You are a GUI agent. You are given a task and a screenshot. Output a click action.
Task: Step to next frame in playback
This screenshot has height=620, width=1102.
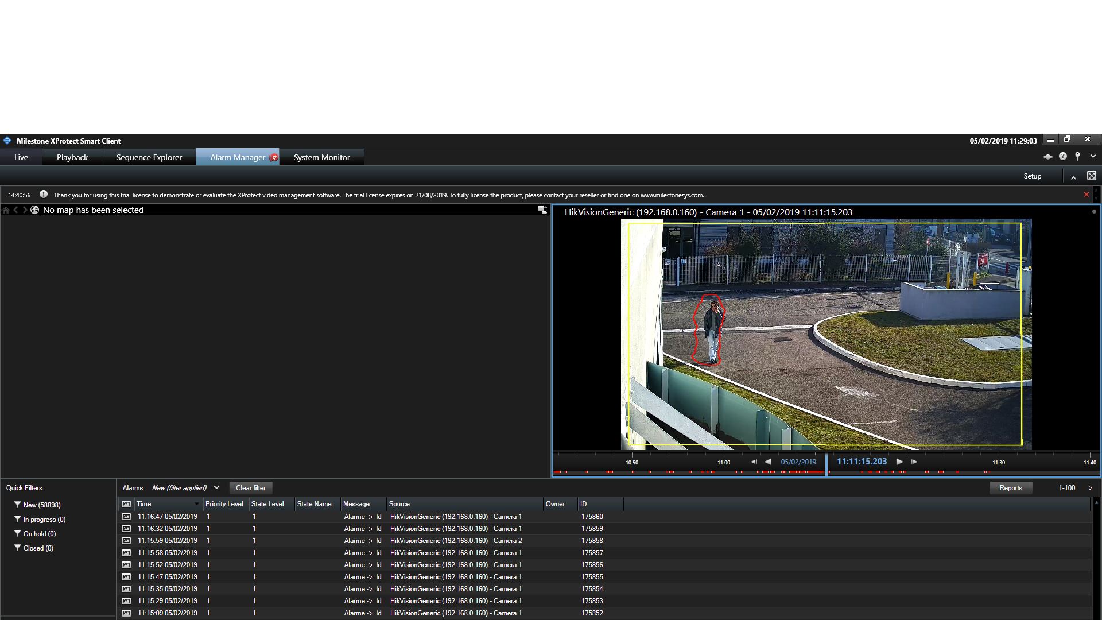click(x=914, y=462)
